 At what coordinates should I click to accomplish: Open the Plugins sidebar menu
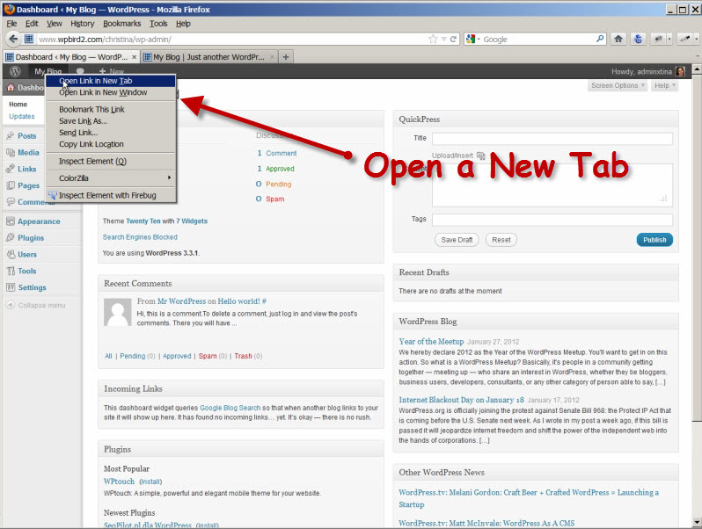pos(31,238)
